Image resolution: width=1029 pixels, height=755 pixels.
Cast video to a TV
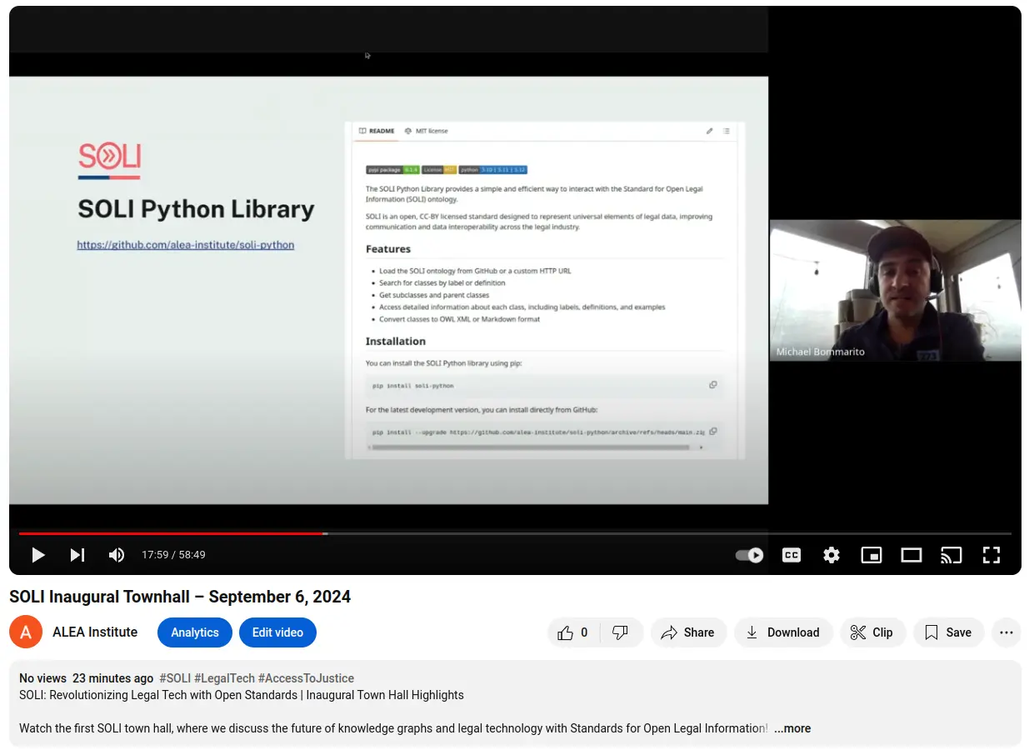pyautogui.click(x=952, y=555)
